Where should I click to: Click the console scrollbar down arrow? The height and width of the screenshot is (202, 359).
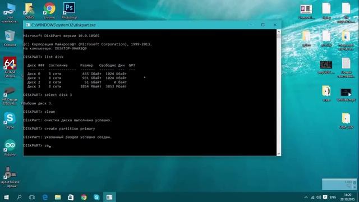point(279,154)
